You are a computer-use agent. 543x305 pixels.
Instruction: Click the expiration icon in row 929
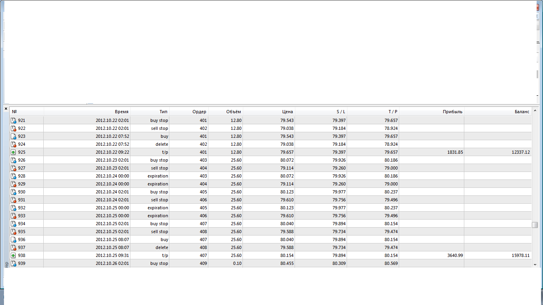(x=13, y=184)
